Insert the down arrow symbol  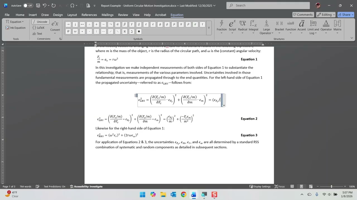pos(75,24)
